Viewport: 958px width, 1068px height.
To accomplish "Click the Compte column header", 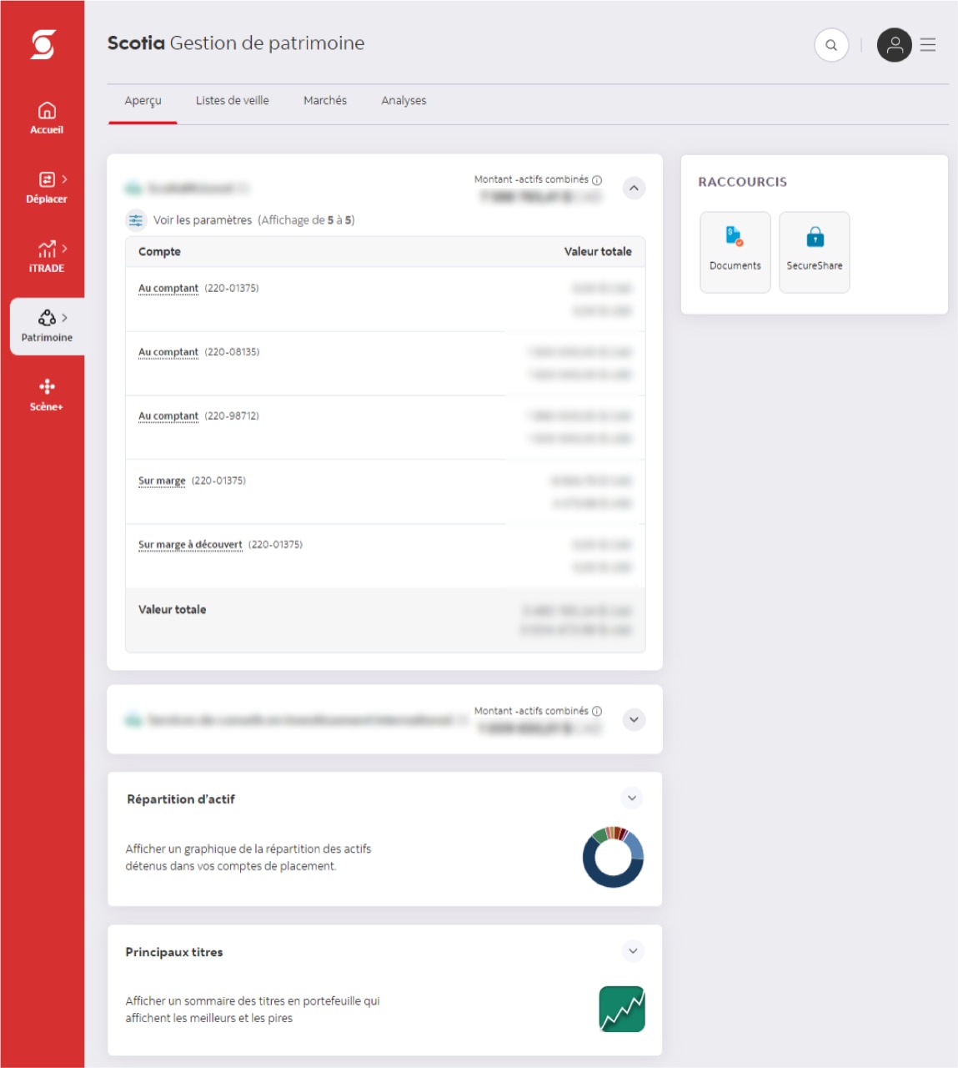I will 159,252.
